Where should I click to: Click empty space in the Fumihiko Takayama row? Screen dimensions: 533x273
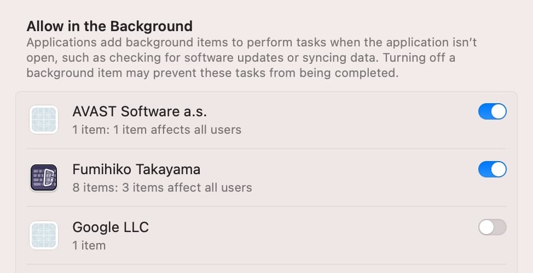pyautogui.click(x=356, y=178)
